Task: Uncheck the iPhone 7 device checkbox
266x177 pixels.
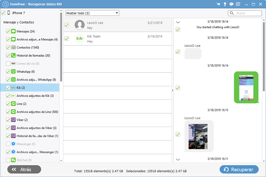Action: pyautogui.click(x=3, y=13)
